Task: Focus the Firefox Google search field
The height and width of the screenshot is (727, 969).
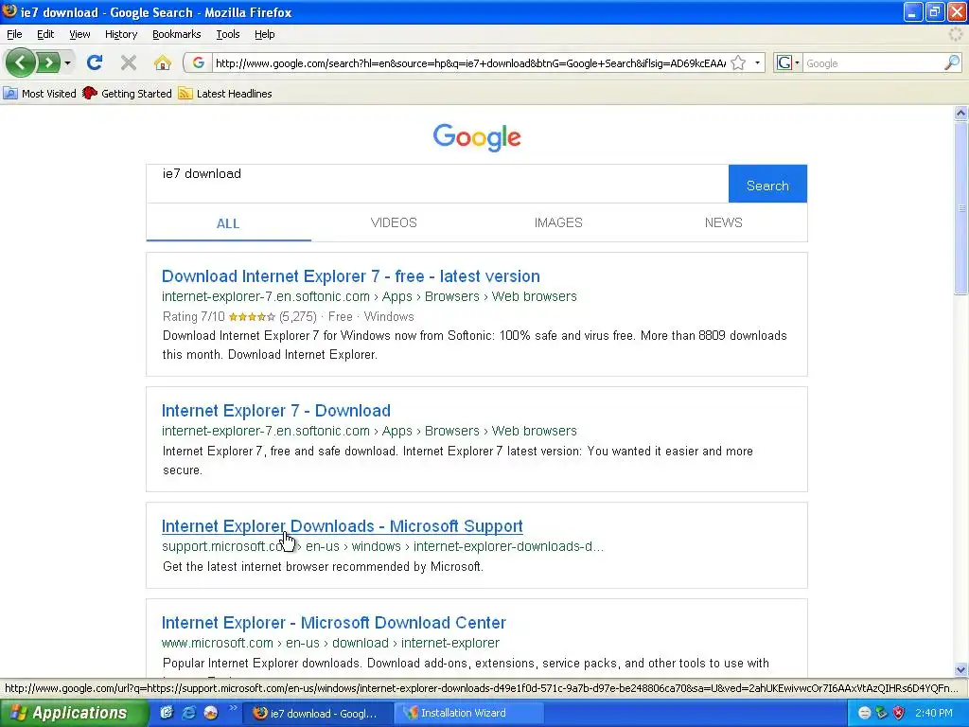Action: 872,63
